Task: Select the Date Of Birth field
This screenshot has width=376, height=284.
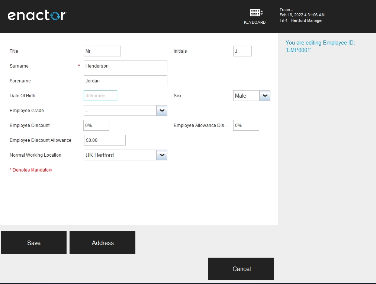Action: pos(100,95)
